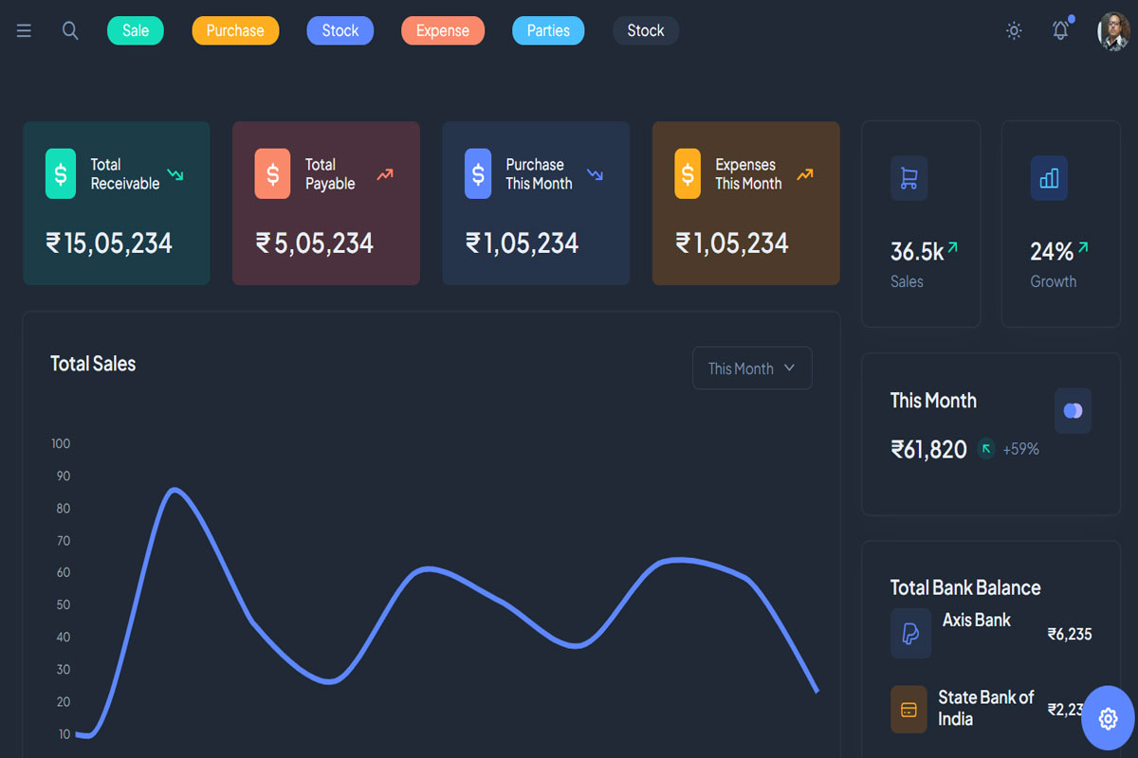Open the hamburger navigation menu
The height and width of the screenshot is (758, 1138).
24,30
